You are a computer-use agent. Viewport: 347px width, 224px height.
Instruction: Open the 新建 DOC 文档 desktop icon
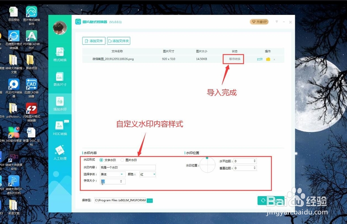pos(32,137)
